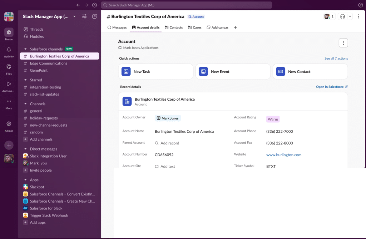The image size is (366, 239).
Task: Click Open in Salesforce link
Action: tap(332, 87)
